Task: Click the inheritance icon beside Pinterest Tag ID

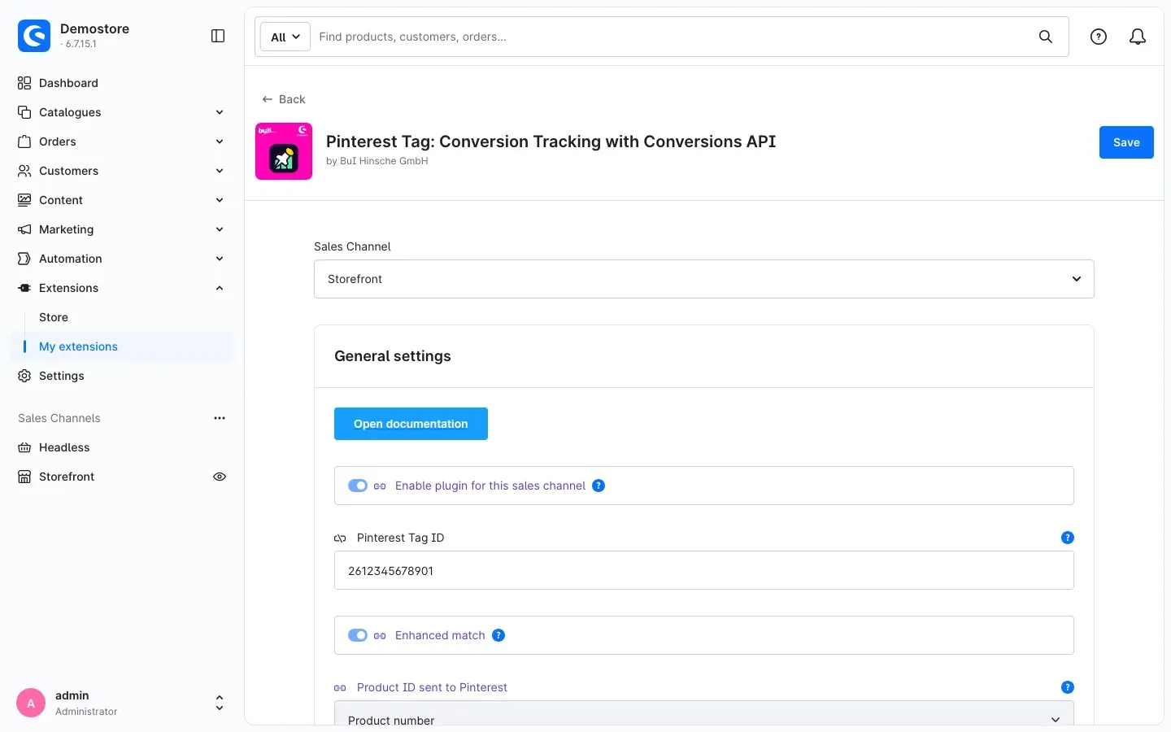Action: click(340, 538)
